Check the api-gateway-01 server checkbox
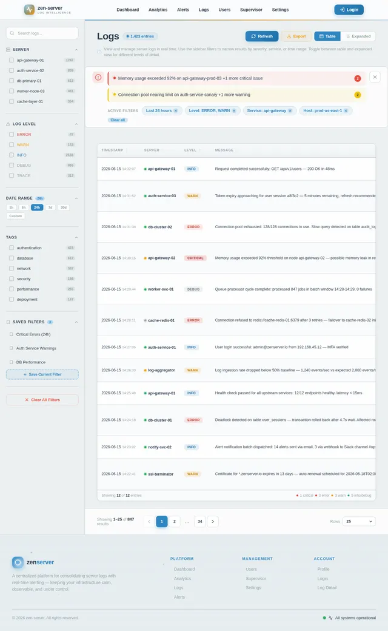 point(12,60)
